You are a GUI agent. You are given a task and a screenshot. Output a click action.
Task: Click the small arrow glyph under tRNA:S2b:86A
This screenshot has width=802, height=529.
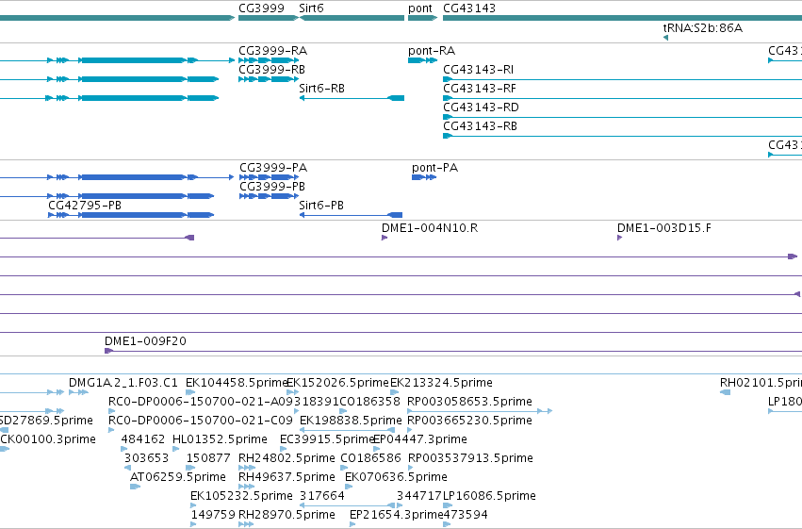tap(666, 38)
